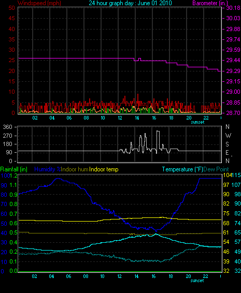Click the E compass label on direction chart
This screenshot has height=293, width=241.
point(227,153)
